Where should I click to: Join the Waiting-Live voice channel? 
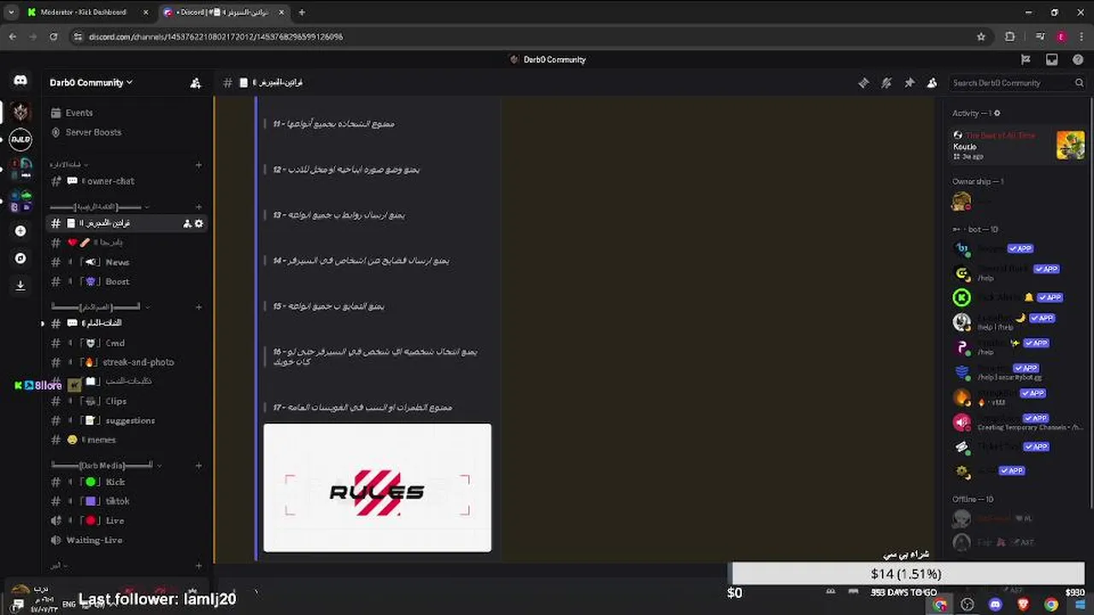pyautogui.click(x=124, y=541)
